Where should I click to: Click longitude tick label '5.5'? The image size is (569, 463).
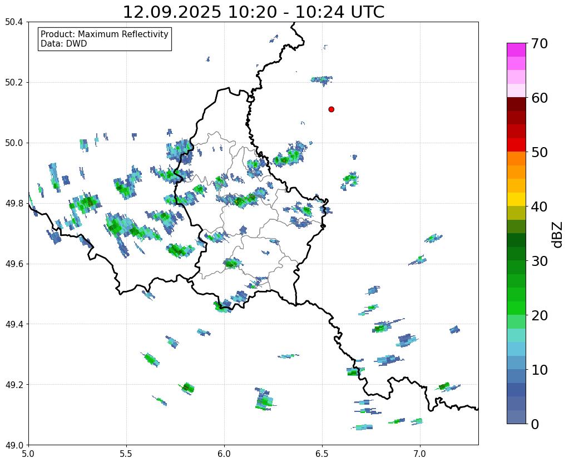pos(126,454)
